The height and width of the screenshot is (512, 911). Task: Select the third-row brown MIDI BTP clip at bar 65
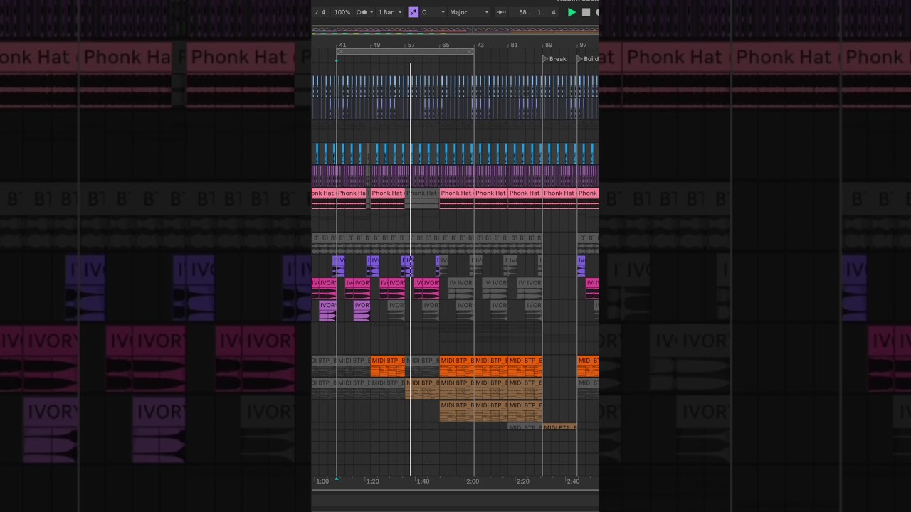[x=456, y=411]
